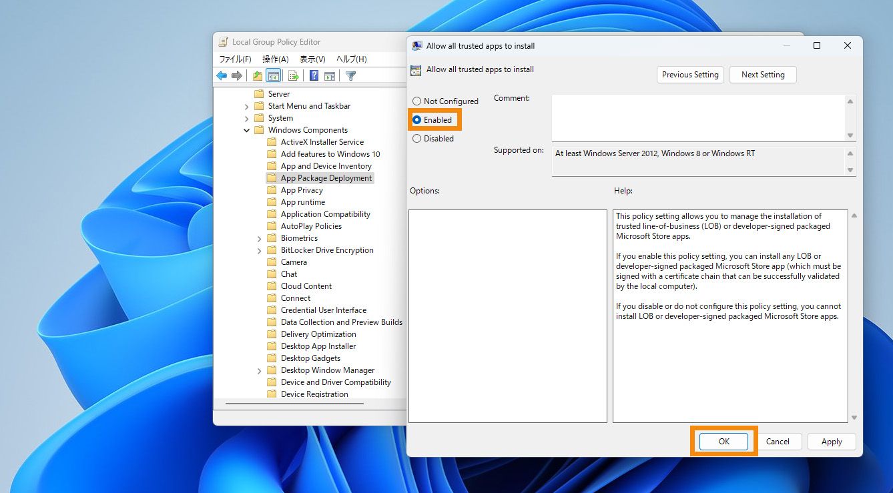Select Delivery Optimization tree item
This screenshot has width=893, height=493.
[x=318, y=334]
